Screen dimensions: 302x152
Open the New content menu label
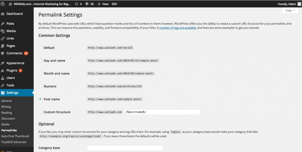(x=105, y=4)
